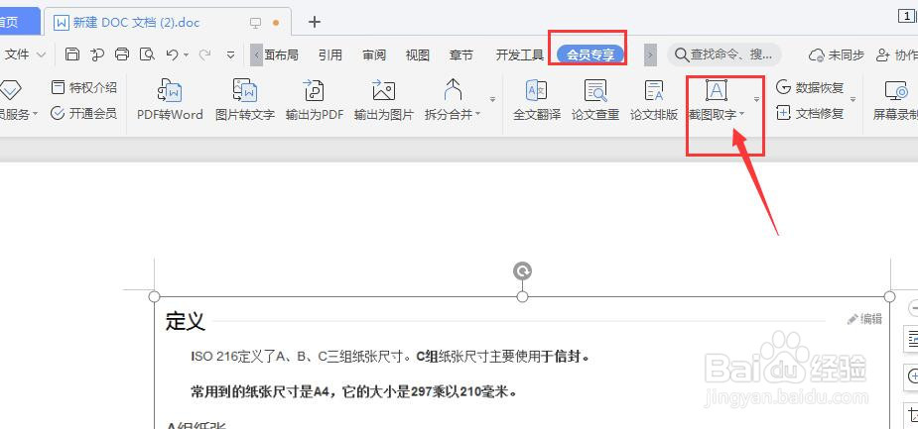Click 开通会员 in the ribbon

83,113
